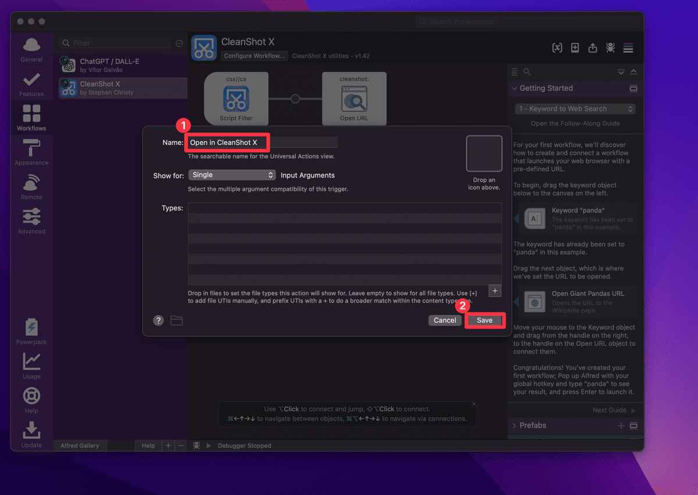Click the Debugger Stopped status text
Viewport: 698px width, 495px height.
pyautogui.click(x=244, y=446)
